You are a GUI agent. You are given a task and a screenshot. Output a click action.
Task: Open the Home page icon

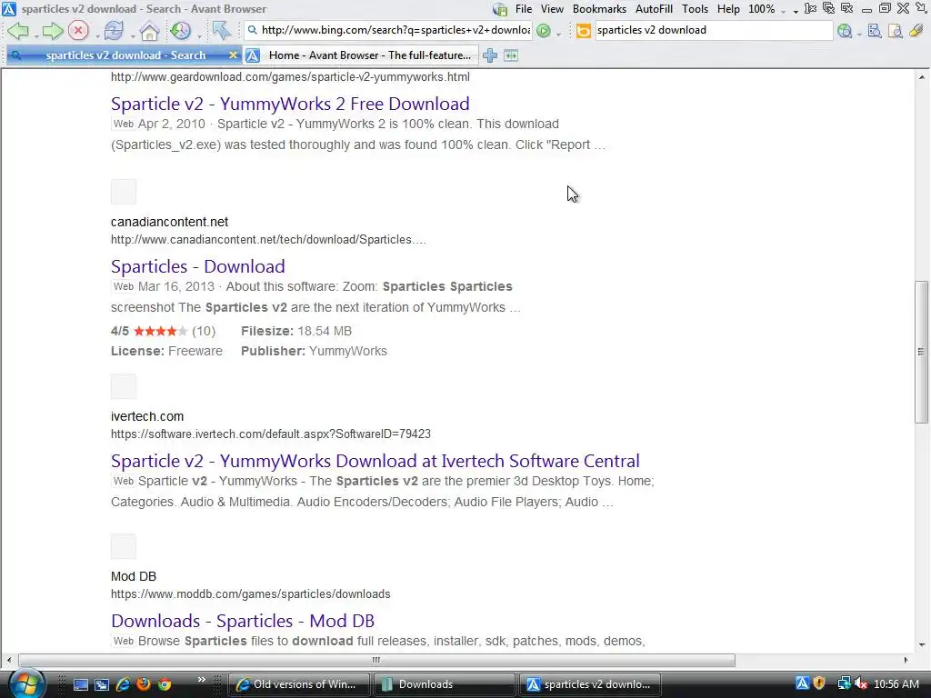[149, 31]
